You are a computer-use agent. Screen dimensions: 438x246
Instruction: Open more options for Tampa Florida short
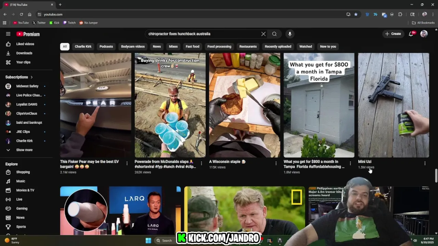click(x=350, y=164)
